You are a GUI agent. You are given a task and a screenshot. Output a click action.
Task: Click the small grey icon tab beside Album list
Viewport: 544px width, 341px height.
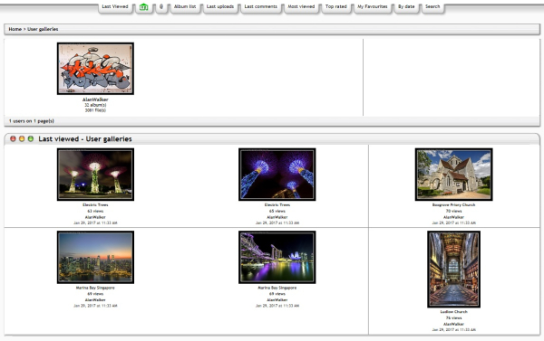coord(161,6)
